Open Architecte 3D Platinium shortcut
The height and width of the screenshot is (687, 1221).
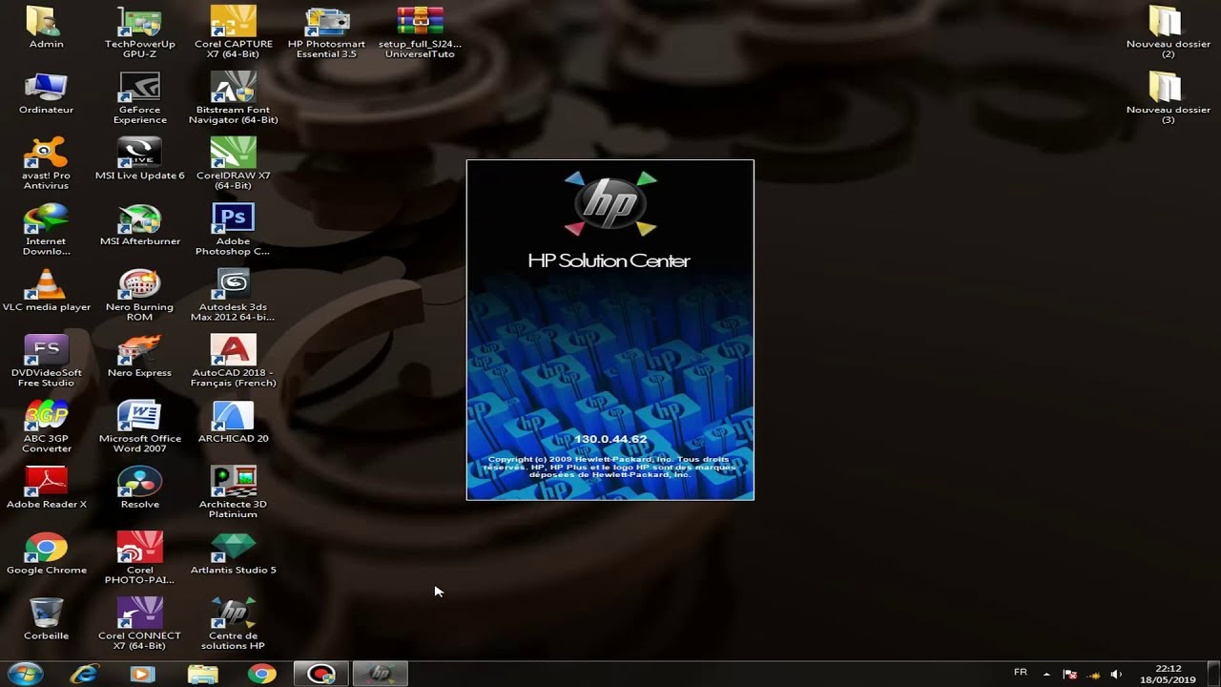[233, 492]
